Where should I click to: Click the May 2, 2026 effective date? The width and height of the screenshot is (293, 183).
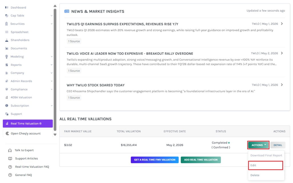click(x=175, y=145)
